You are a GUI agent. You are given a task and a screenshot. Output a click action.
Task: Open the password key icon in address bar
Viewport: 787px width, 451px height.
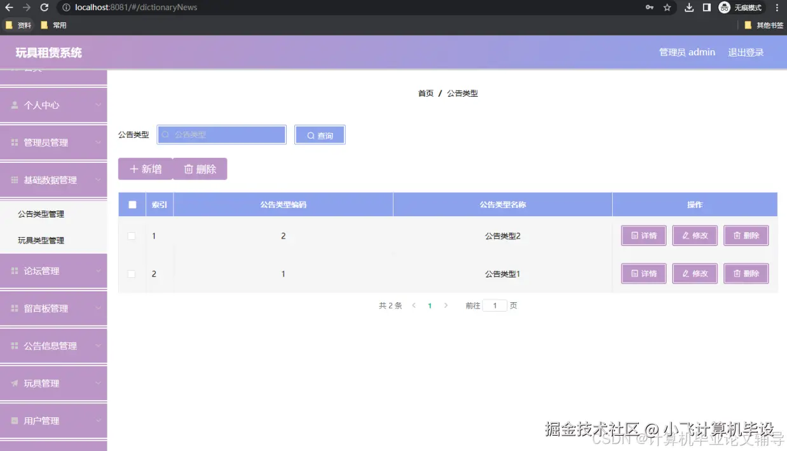click(x=649, y=8)
